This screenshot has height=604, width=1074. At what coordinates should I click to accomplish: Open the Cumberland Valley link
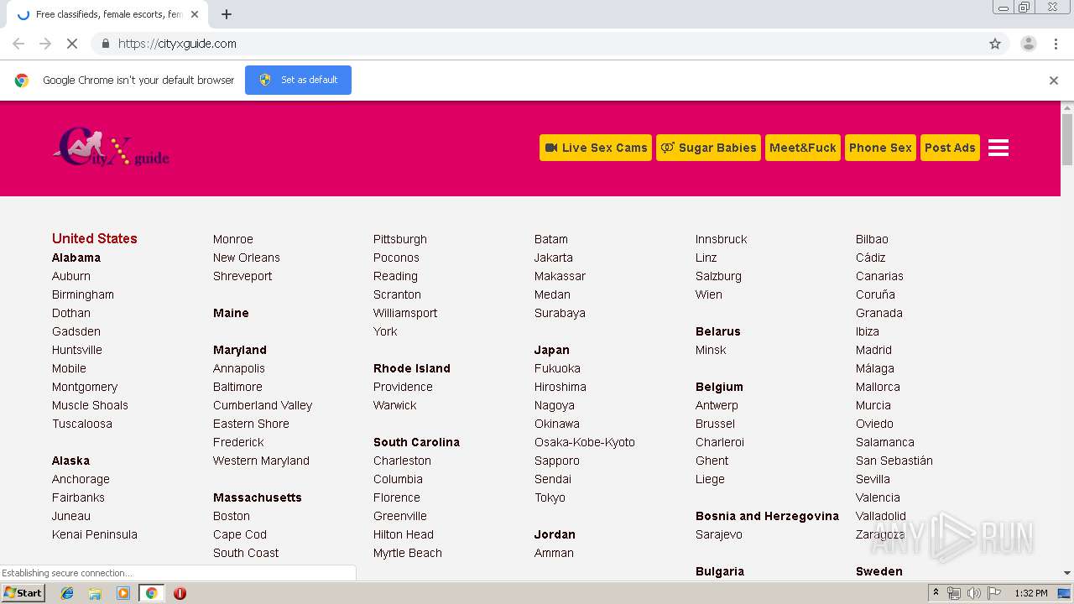pos(263,405)
